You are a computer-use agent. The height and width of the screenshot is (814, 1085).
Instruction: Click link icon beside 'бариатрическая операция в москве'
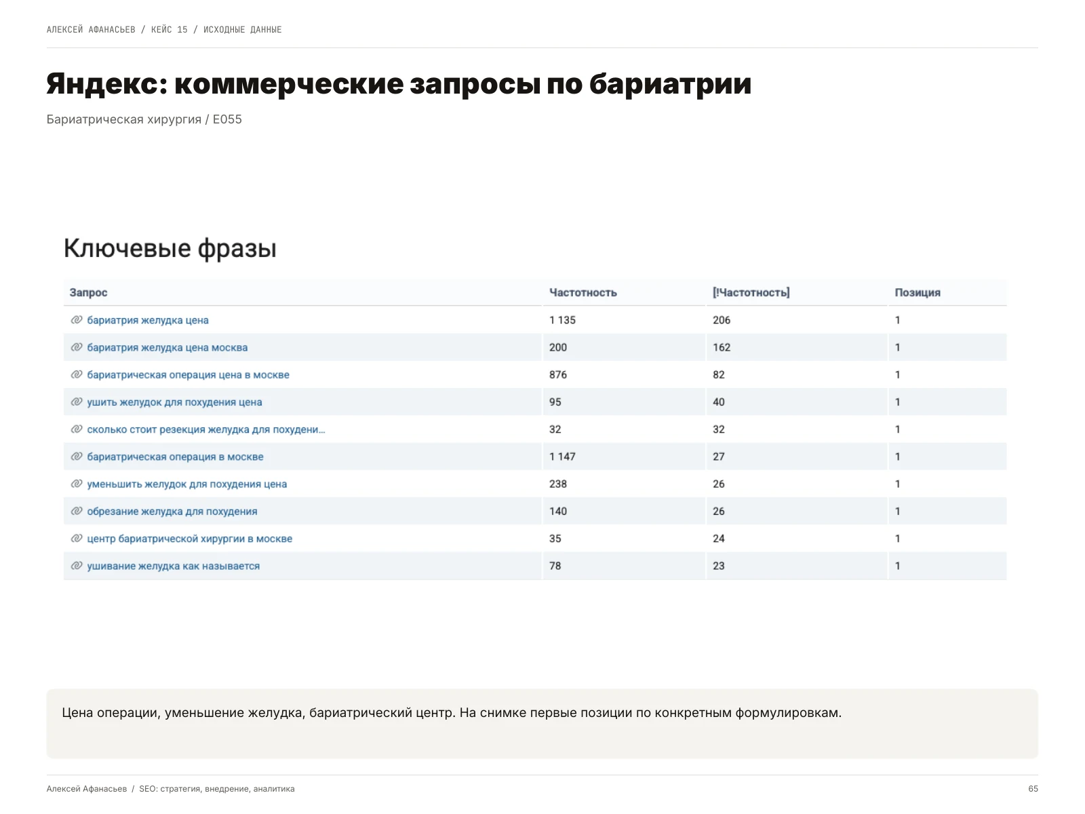[x=77, y=457]
